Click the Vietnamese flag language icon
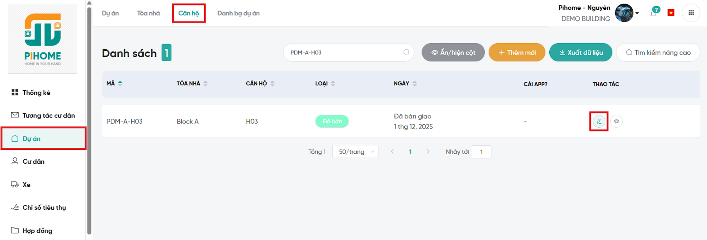The width and height of the screenshot is (707, 240). [x=671, y=13]
